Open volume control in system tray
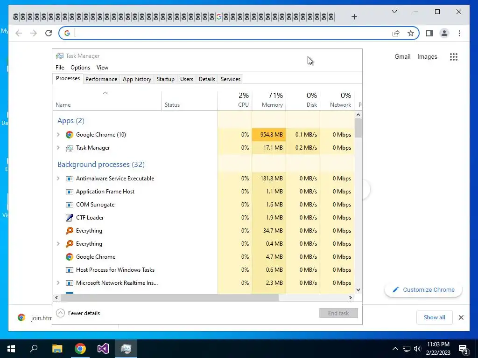The height and width of the screenshot is (358, 478). click(417, 349)
